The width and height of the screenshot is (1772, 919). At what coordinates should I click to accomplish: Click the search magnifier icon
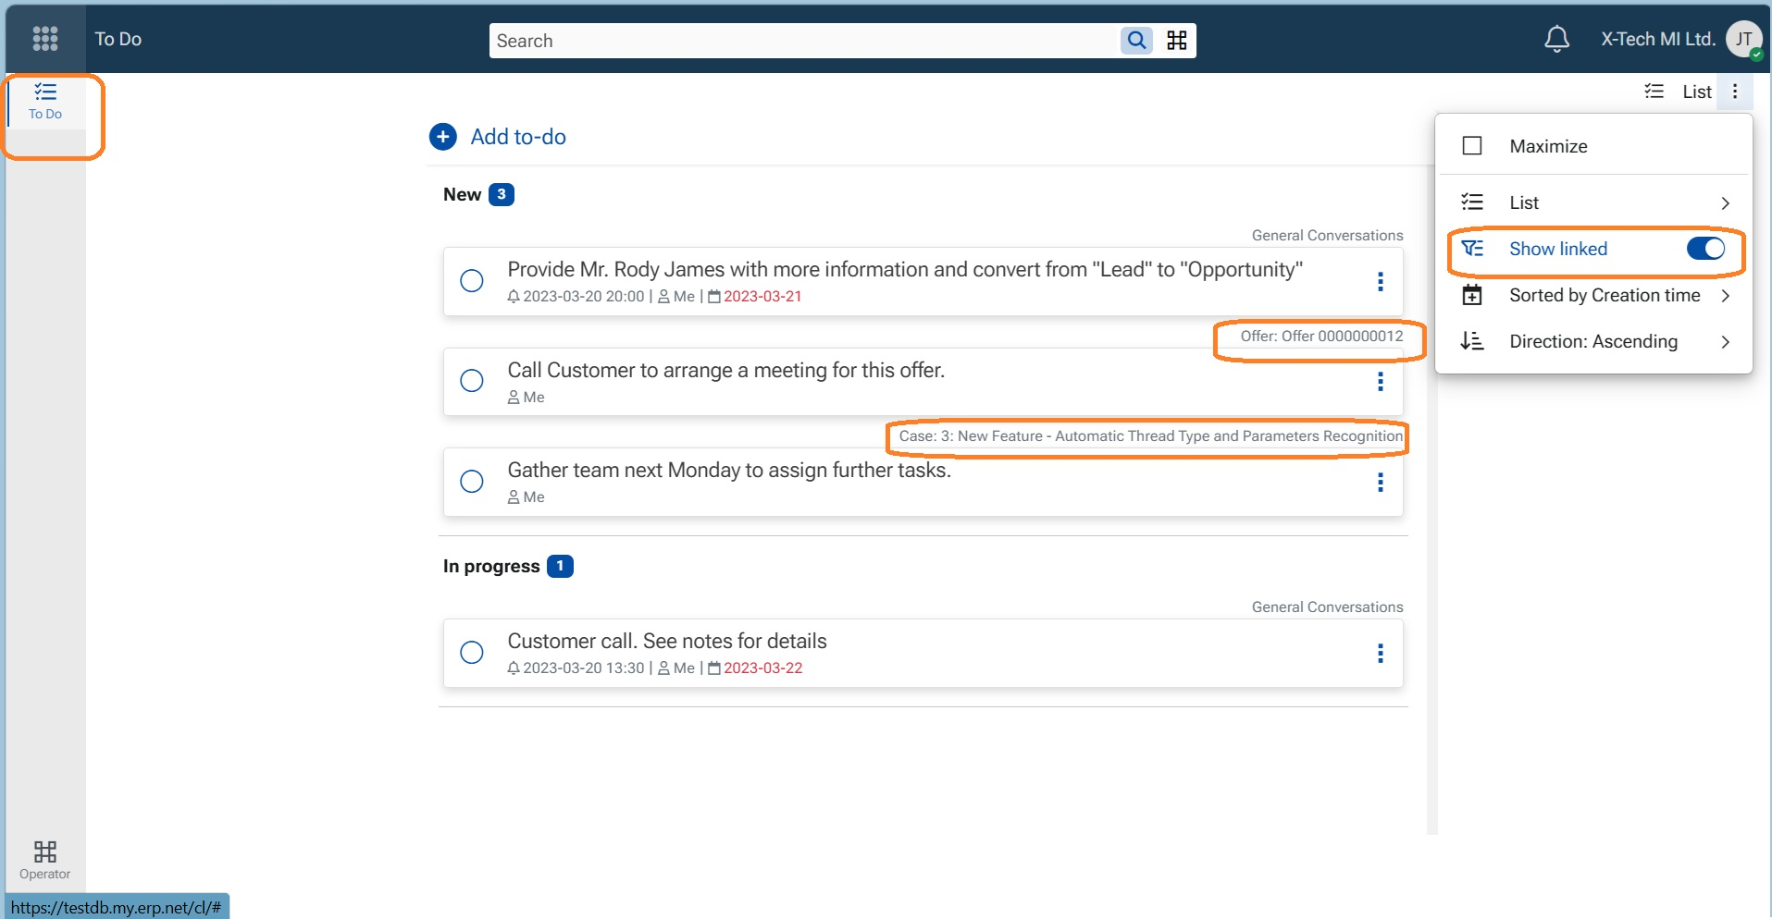click(x=1136, y=41)
